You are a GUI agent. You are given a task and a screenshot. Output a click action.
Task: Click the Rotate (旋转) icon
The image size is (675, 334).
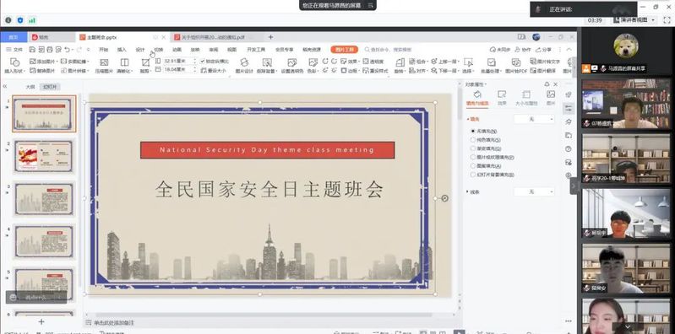tap(400, 62)
